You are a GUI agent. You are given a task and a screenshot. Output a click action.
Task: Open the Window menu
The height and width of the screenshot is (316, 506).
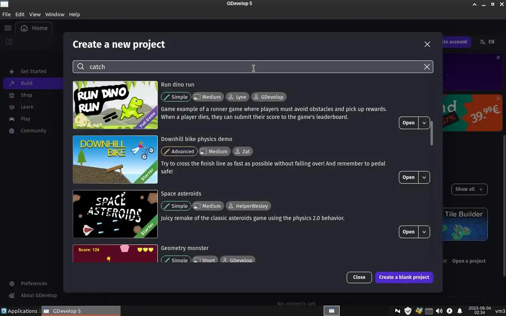tap(55, 14)
